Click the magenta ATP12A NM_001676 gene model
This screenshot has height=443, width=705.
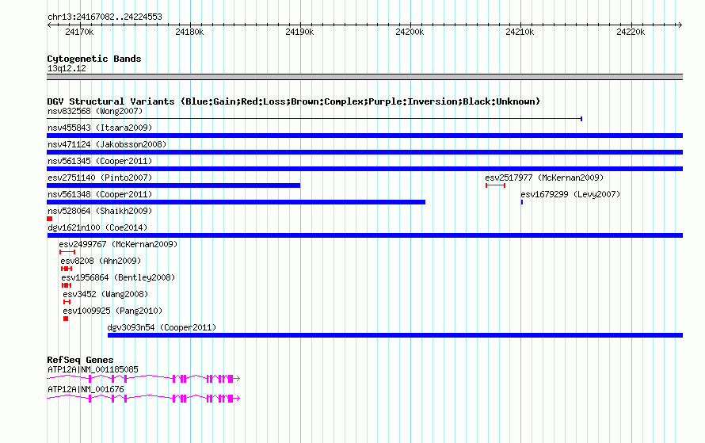(143, 399)
